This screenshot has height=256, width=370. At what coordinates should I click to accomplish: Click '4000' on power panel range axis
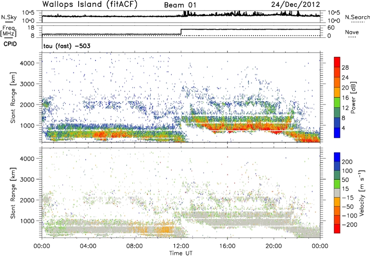click(x=27, y=63)
